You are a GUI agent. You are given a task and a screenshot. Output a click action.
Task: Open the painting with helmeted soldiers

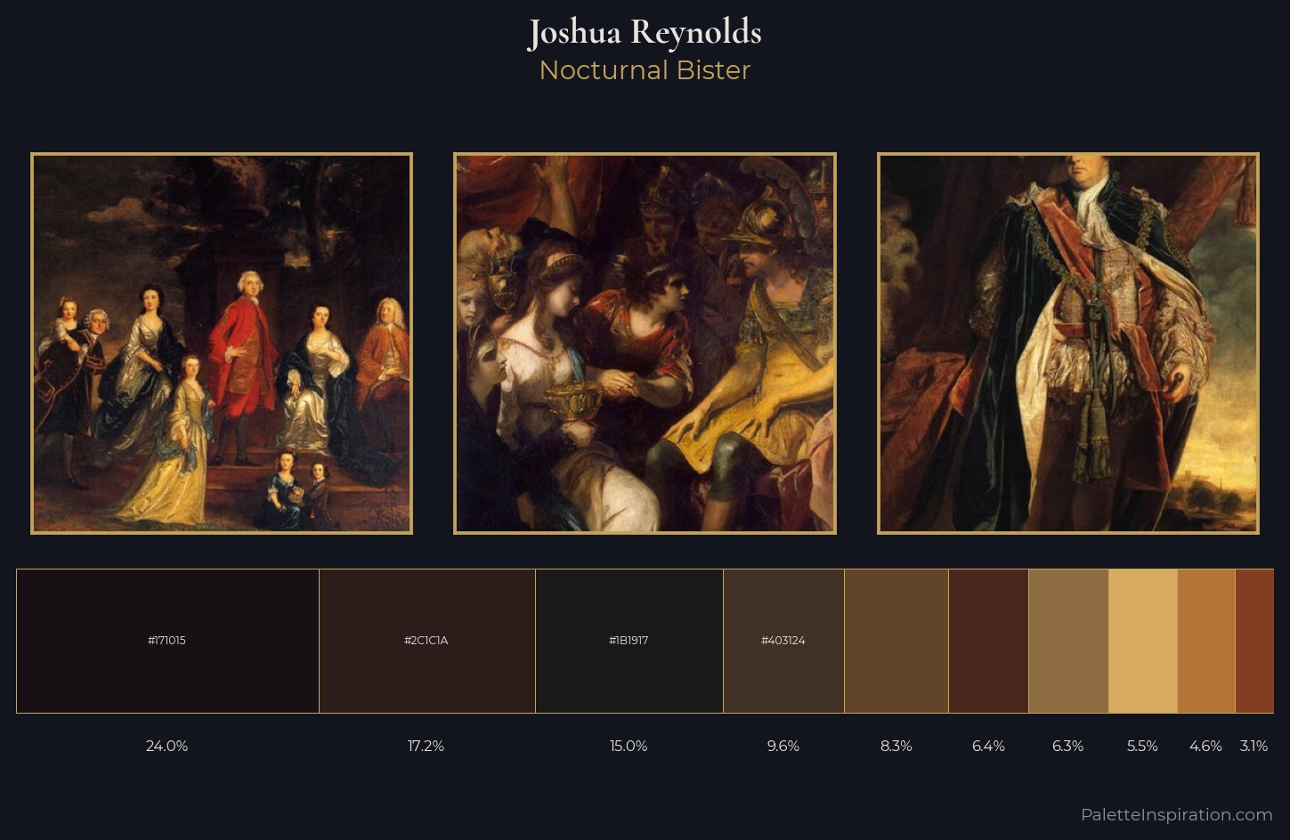[x=645, y=343]
